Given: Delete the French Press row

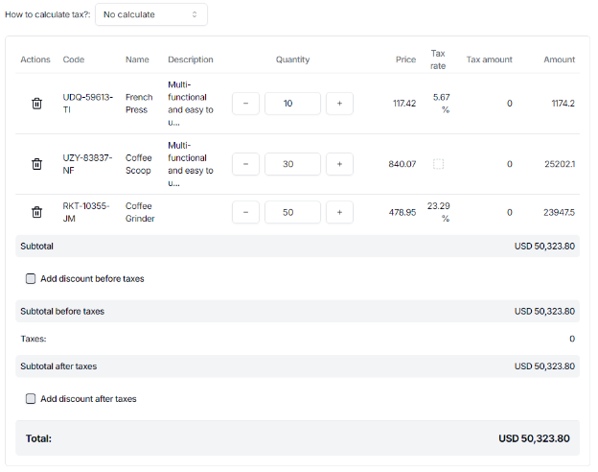Looking at the screenshot, I should 36,104.
